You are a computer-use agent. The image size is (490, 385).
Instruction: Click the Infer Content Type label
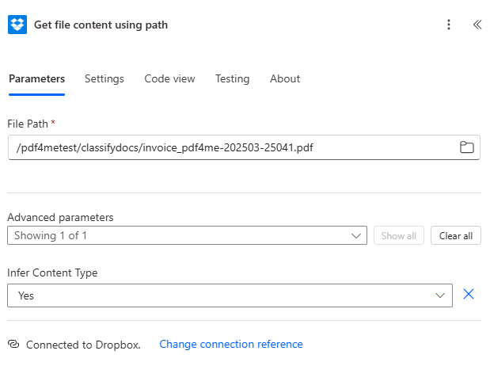coord(52,273)
